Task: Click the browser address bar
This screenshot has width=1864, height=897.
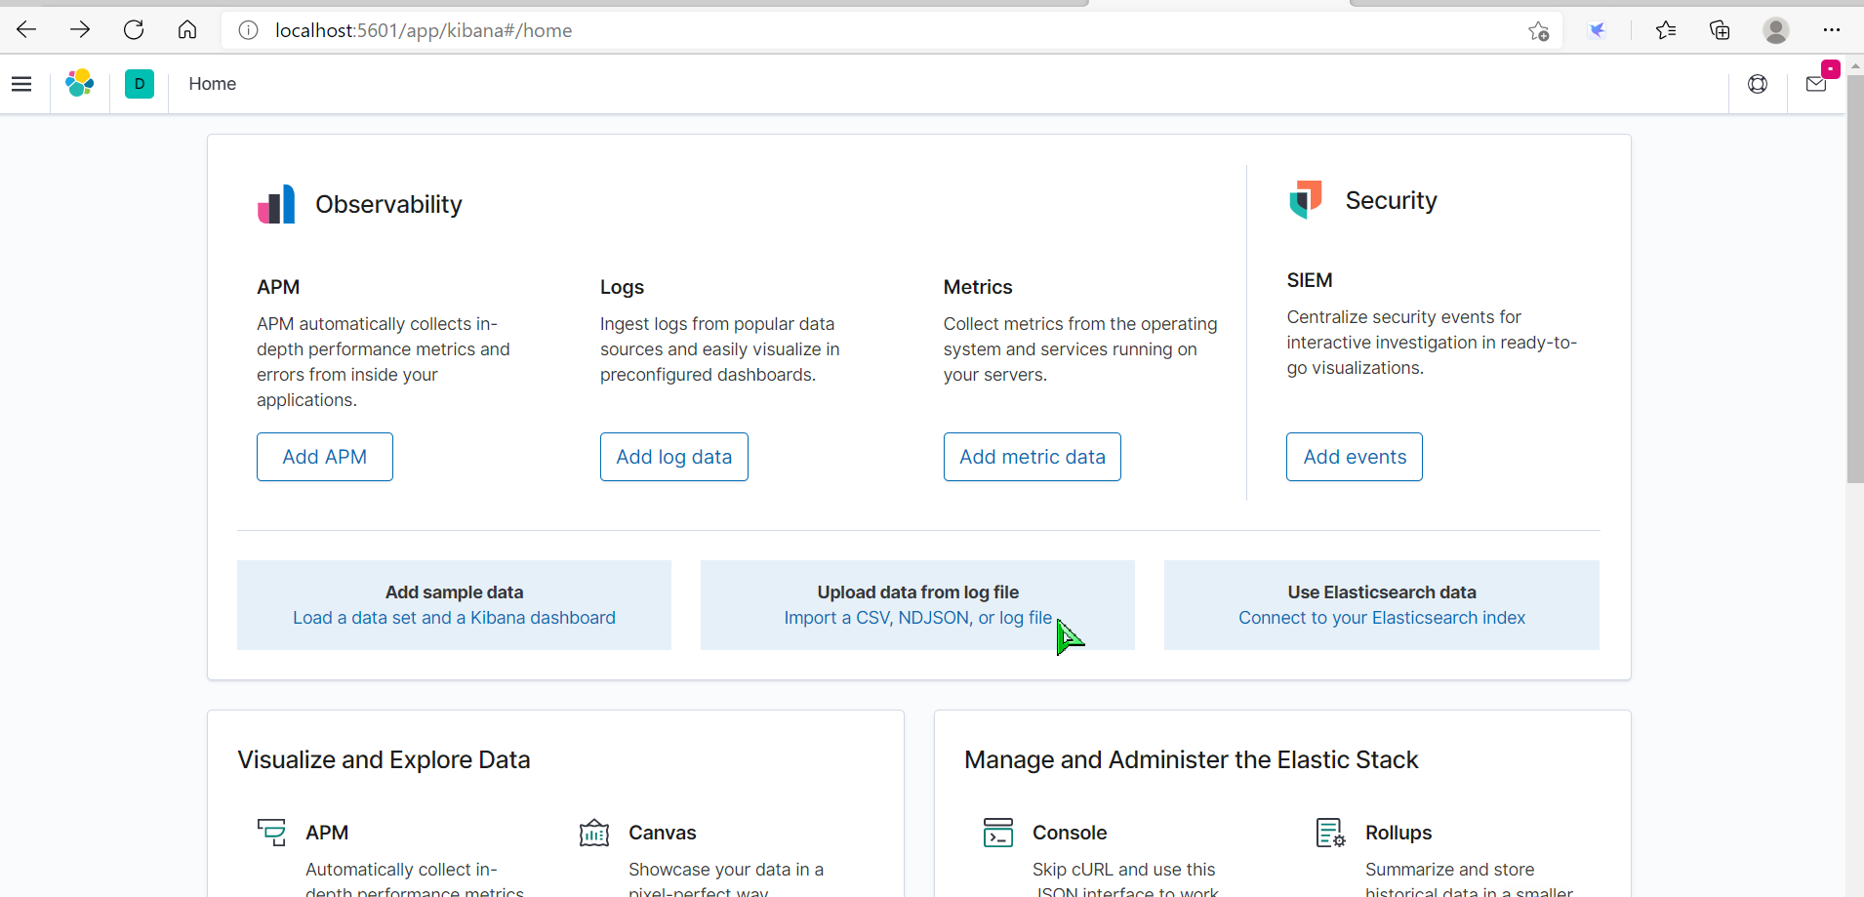Action: (878, 30)
